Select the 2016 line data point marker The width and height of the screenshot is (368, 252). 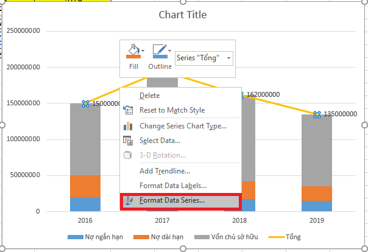tap(85, 104)
